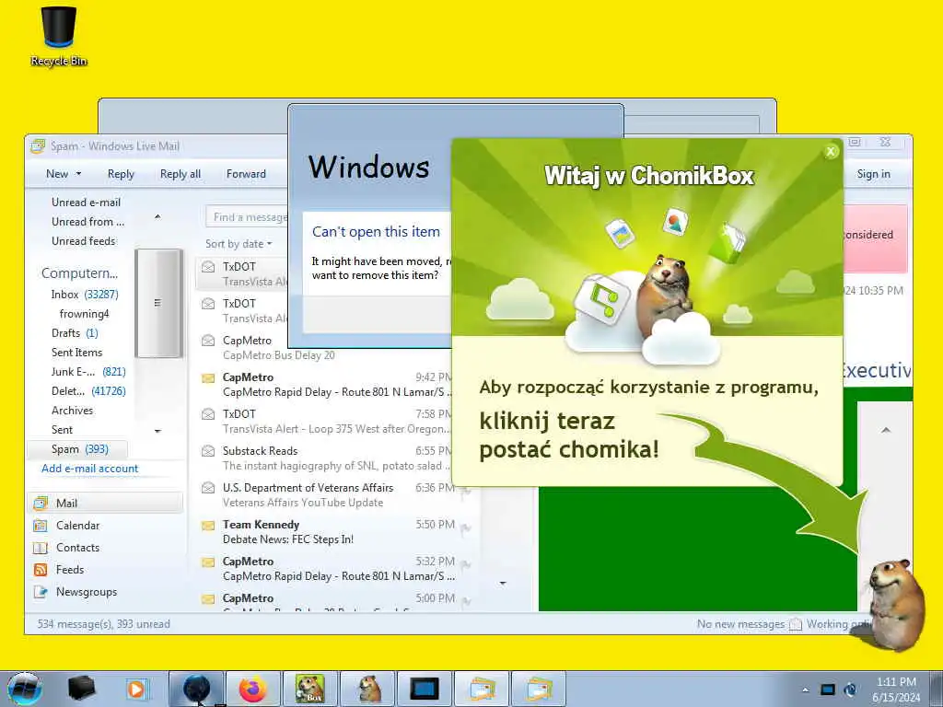Select the Archives folder

coord(72,410)
